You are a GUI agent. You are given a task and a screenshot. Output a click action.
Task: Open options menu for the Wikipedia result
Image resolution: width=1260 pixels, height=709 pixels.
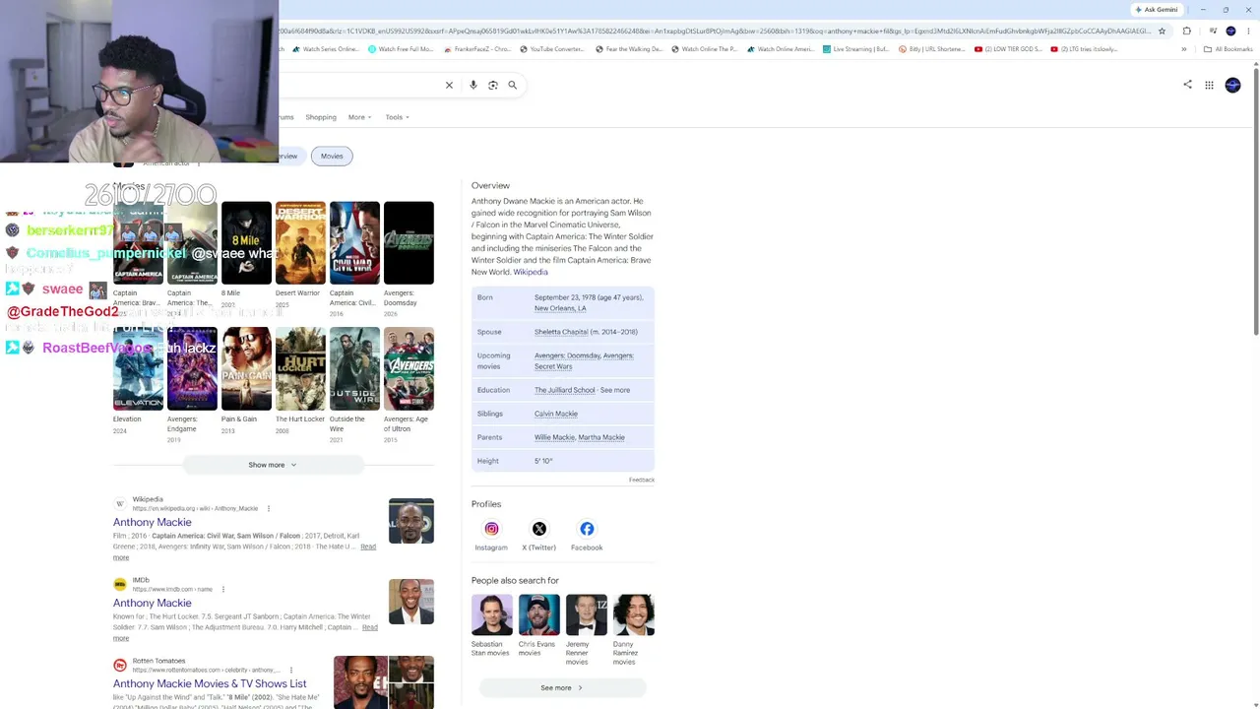click(268, 508)
